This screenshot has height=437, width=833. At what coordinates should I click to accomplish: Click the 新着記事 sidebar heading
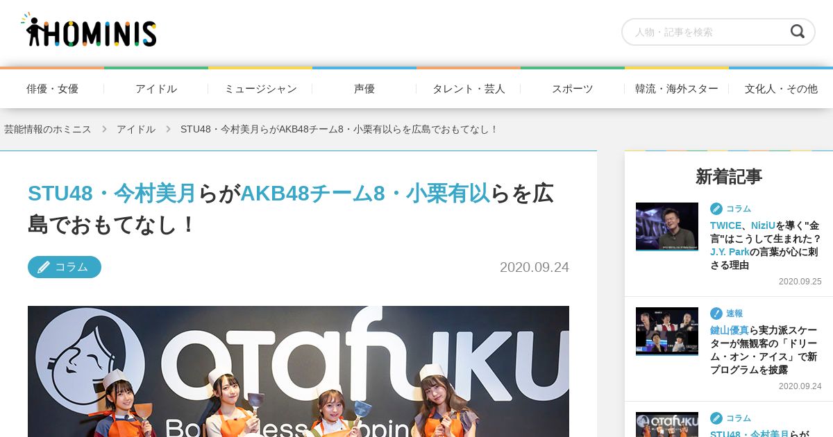(x=729, y=176)
